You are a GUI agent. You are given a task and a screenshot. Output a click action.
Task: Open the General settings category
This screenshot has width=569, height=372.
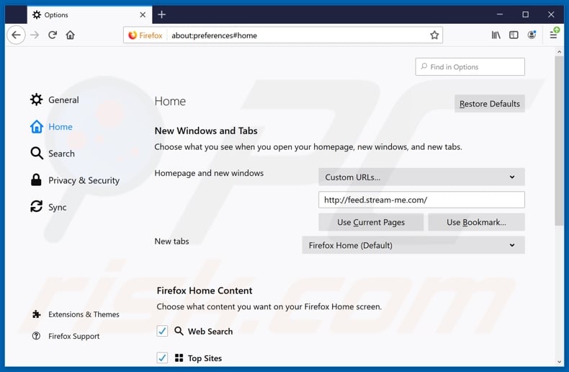tap(55, 99)
